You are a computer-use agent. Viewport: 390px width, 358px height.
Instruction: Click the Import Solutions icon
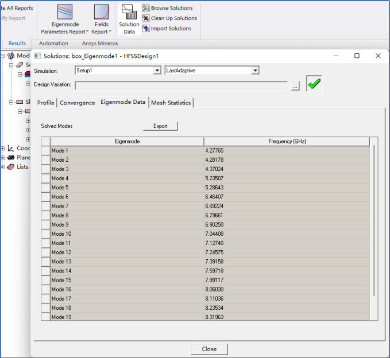click(x=146, y=28)
